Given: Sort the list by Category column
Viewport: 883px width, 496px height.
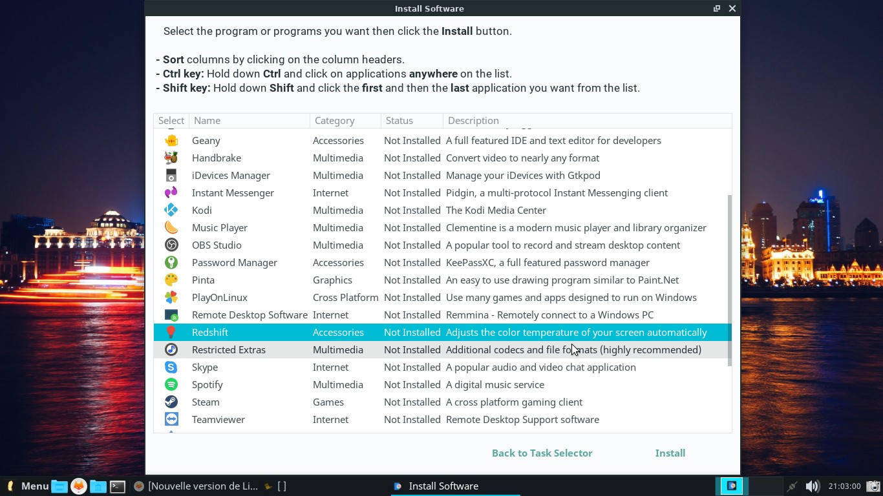Looking at the screenshot, I should [346, 121].
